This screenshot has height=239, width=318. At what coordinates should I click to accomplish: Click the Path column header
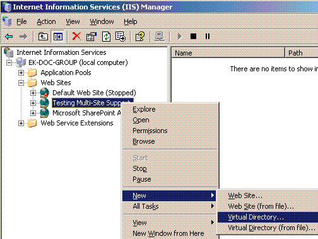[x=302, y=53]
